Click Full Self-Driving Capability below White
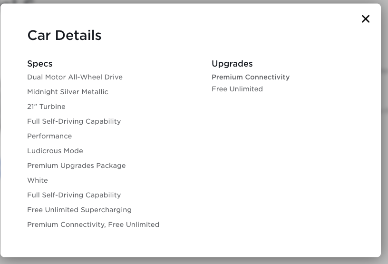Image resolution: width=388 pixels, height=264 pixels. pos(74,195)
